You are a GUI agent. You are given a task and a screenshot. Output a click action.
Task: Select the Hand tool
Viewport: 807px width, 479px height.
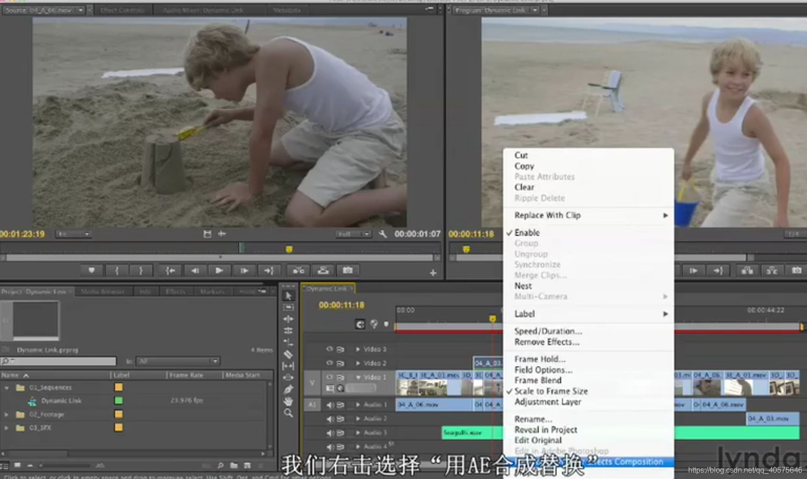tap(288, 401)
